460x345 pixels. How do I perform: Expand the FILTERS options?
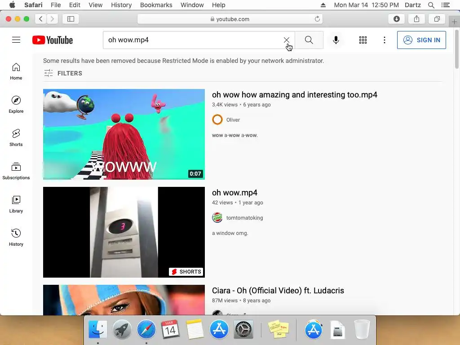coord(63,73)
